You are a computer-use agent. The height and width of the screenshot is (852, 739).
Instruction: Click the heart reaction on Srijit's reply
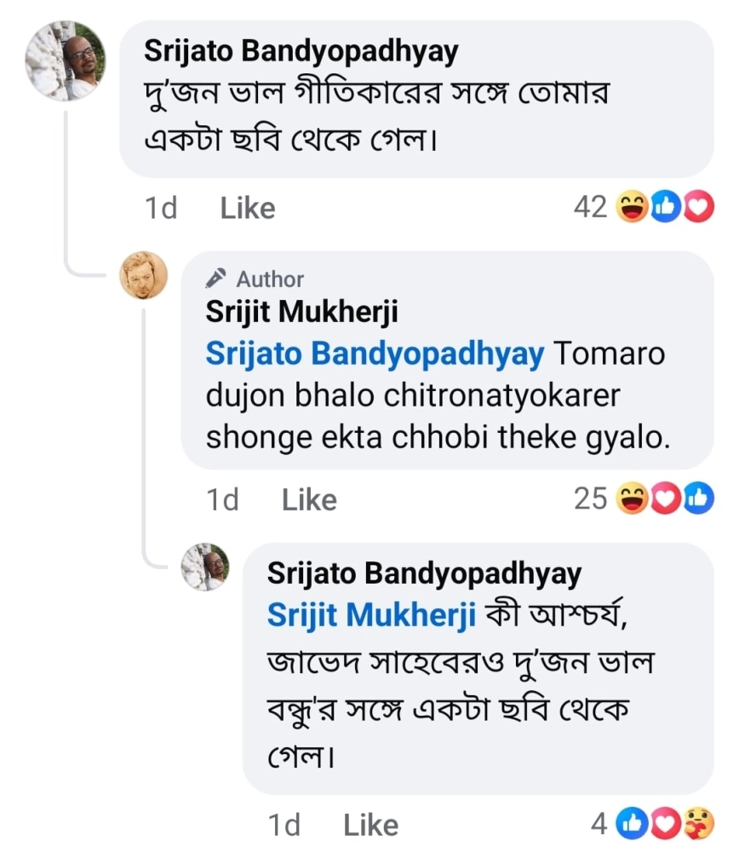pyautogui.click(x=665, y=499)
